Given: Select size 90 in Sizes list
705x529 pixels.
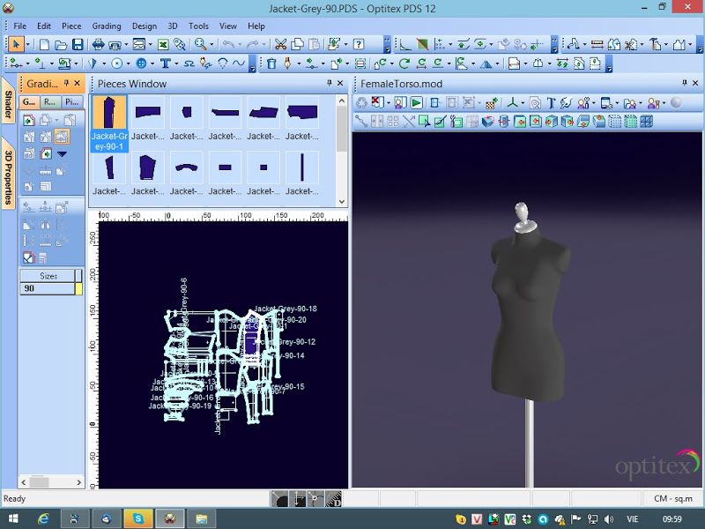Looking at the screenshot, I should [47, 288].
